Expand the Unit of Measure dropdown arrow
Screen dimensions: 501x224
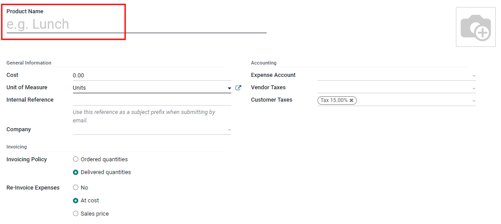[229, 88]
